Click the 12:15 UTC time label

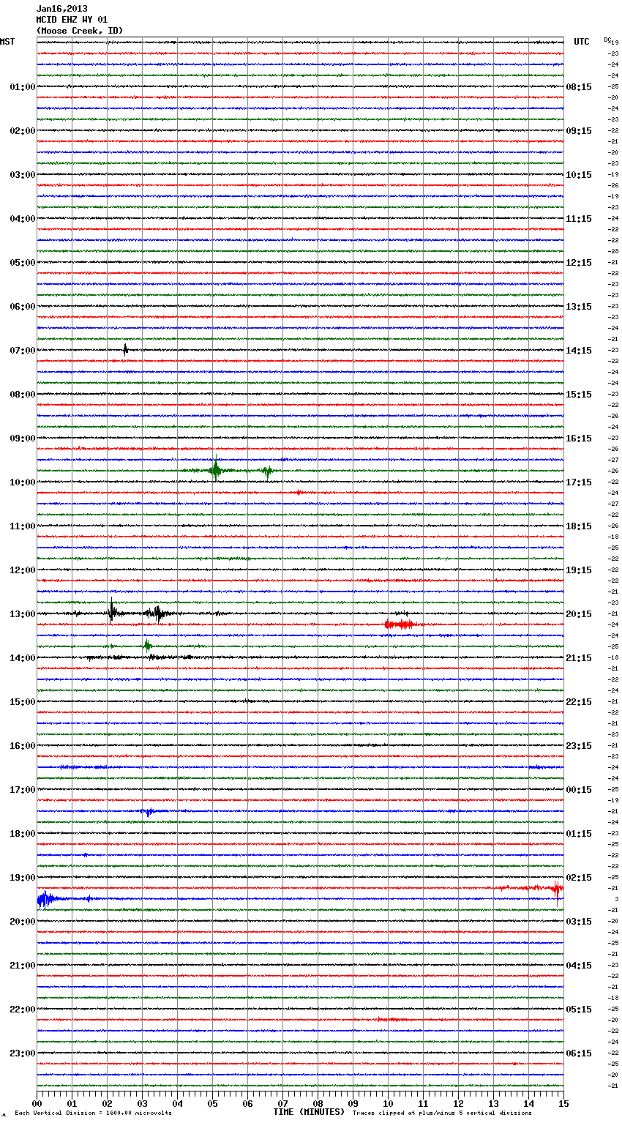click(x=579, y=263)
